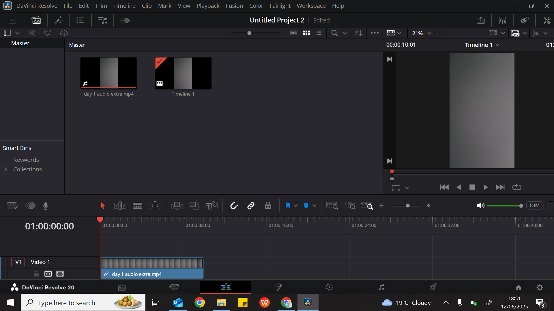Screen dimensions: 554x311
Task: Open media pool three-dot options menu
Action: 375,33
